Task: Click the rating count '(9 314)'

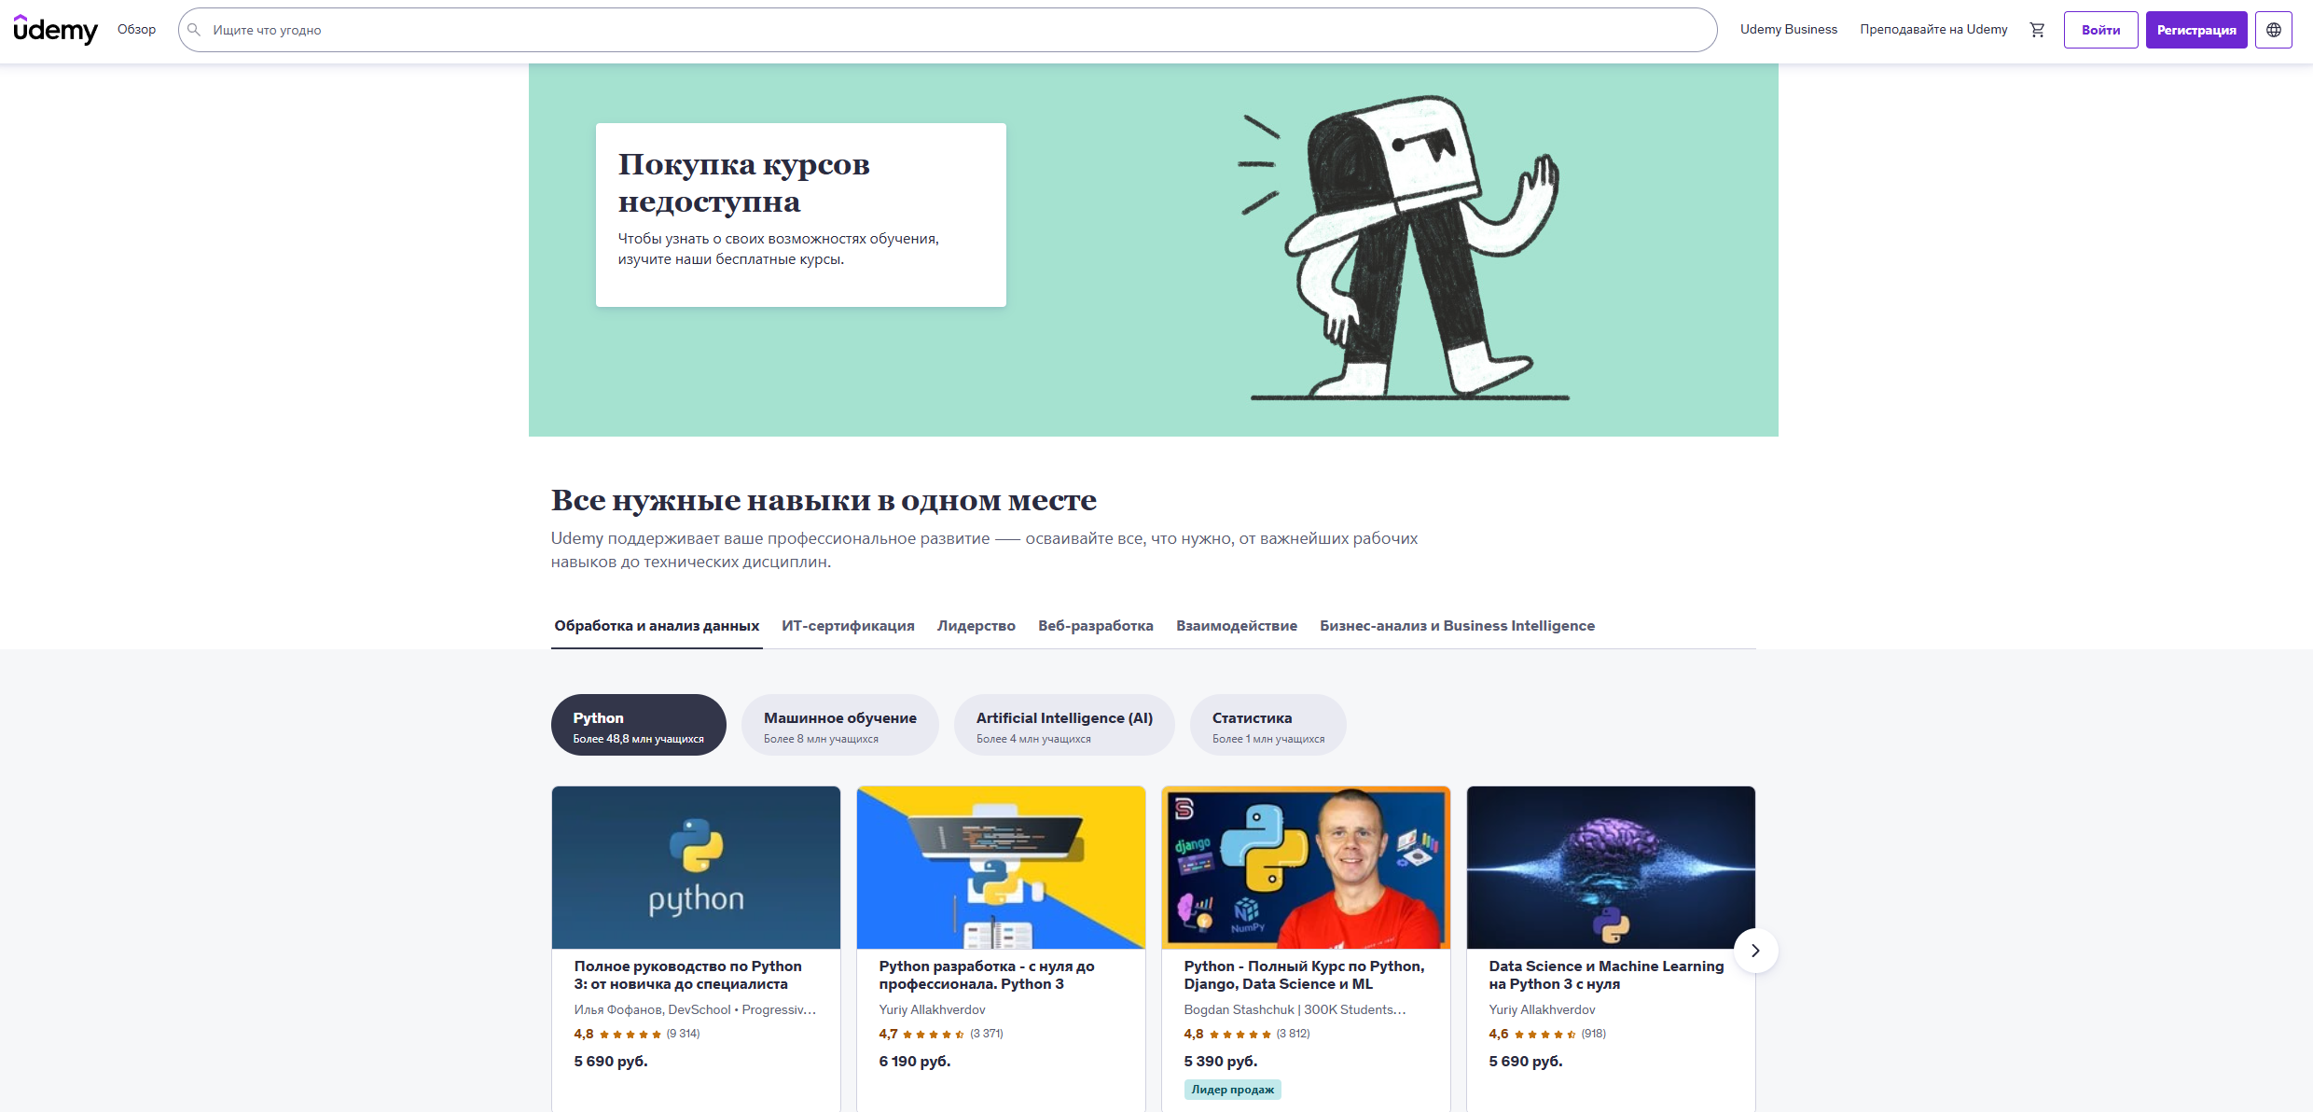Action: [683, 1034]
